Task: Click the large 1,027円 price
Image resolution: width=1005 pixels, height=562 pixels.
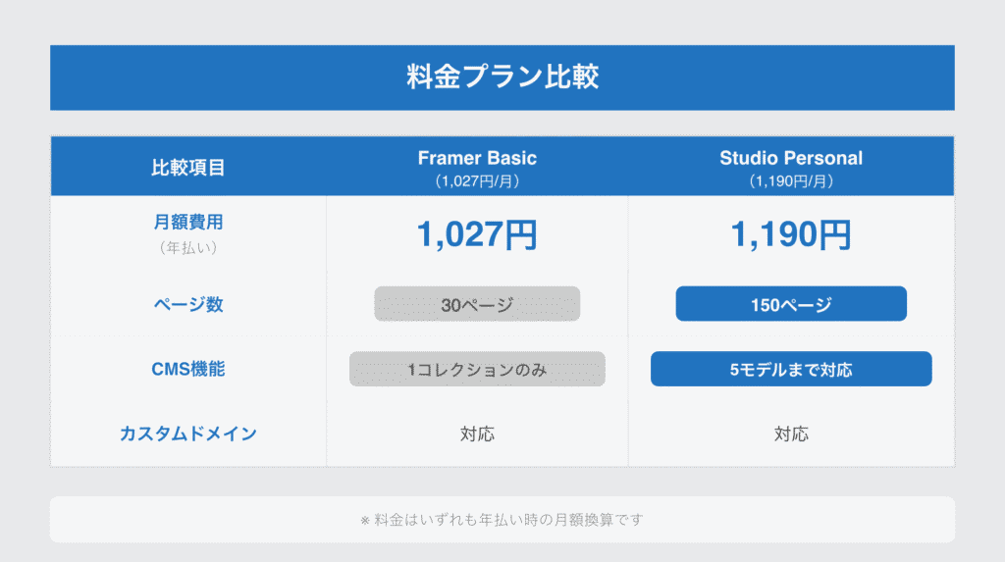Action: (x=477, y=234)
